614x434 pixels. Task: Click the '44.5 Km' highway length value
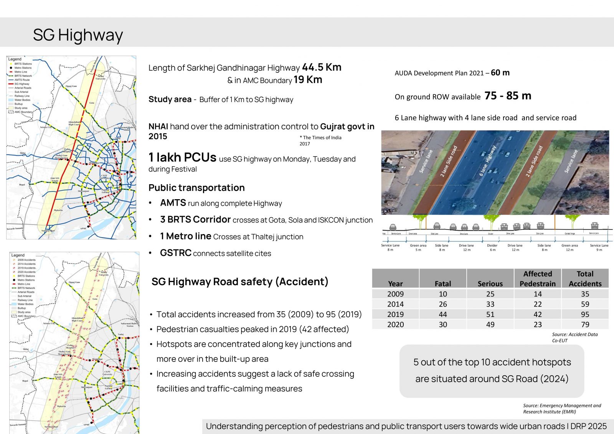click(x=322, y=68)
